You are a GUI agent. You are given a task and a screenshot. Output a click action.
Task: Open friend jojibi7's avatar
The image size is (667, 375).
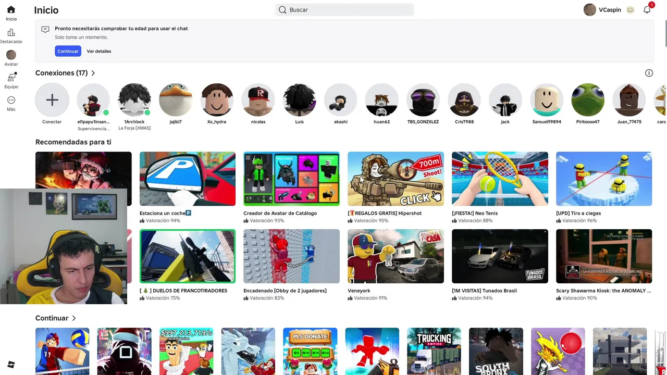(176, 100)
